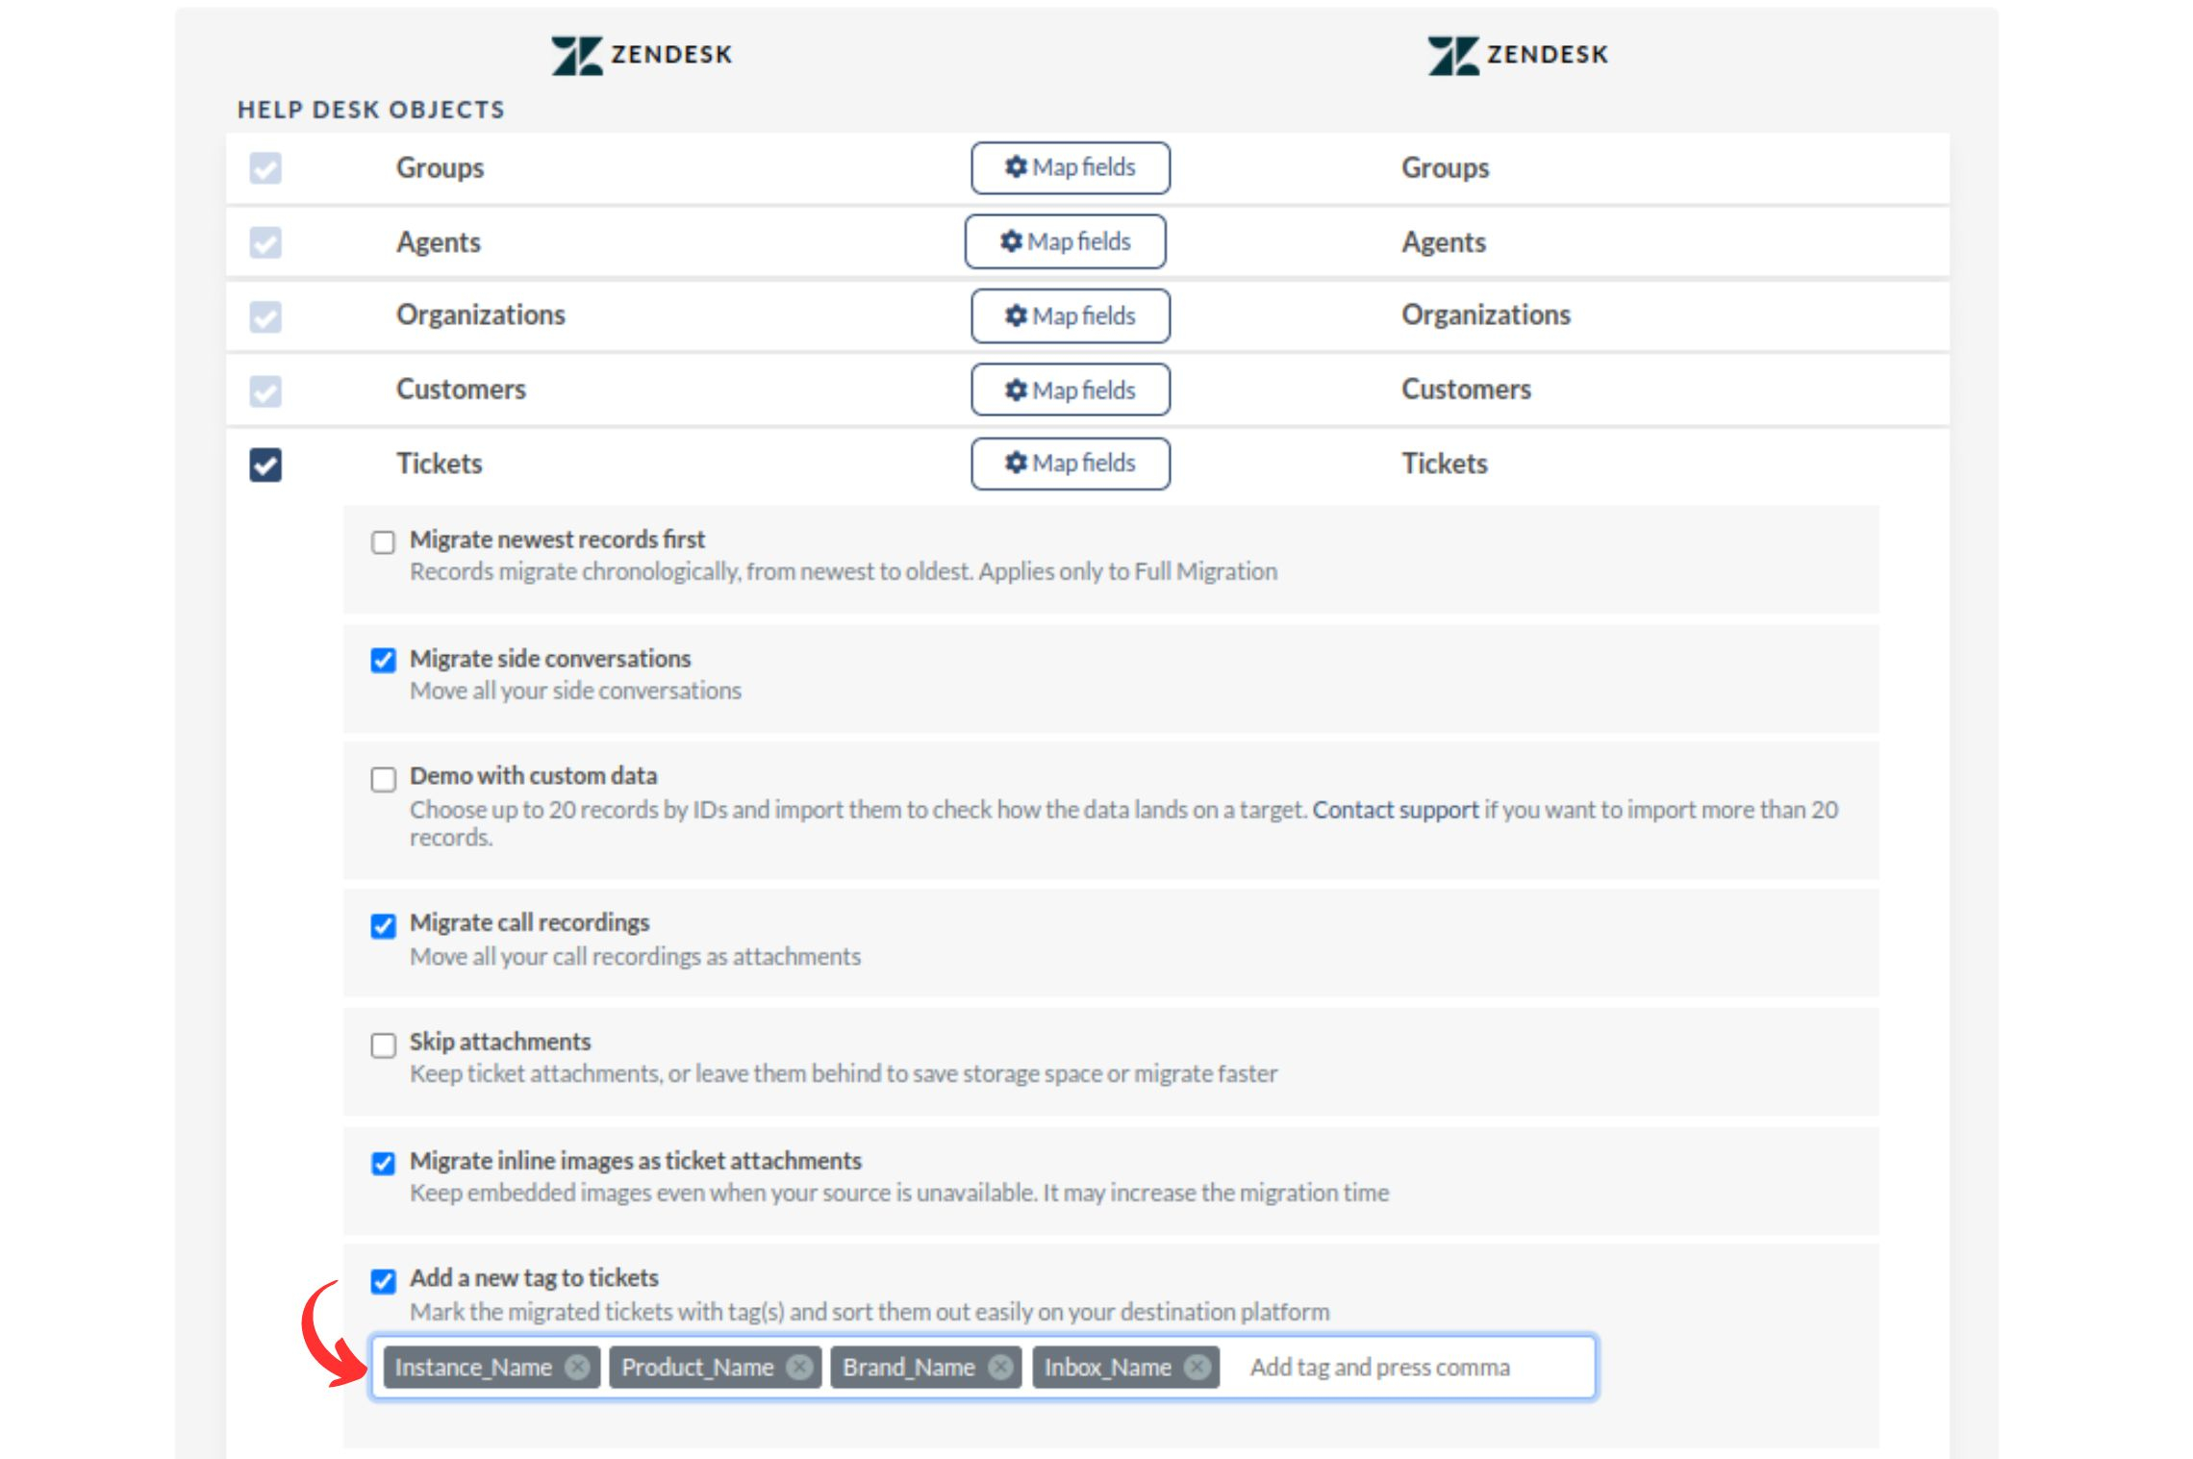2193x1459 pixels.
Task: Click the HELP DESK OBJECTS heading
Action: coord(371,110)
